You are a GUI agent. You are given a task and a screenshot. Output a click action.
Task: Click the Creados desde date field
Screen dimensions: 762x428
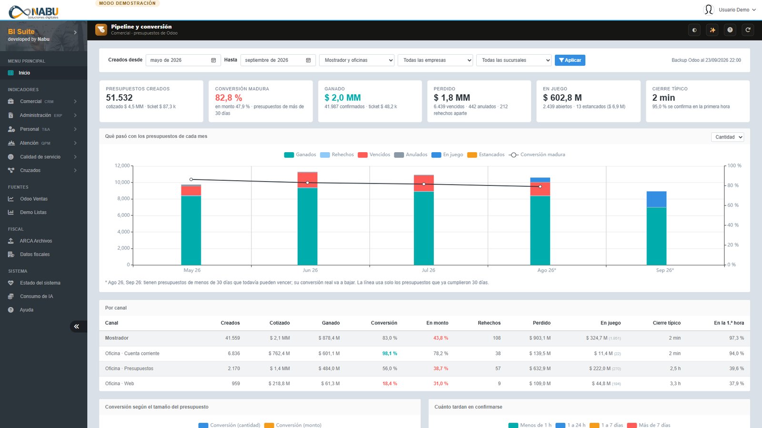click(183, 60)
